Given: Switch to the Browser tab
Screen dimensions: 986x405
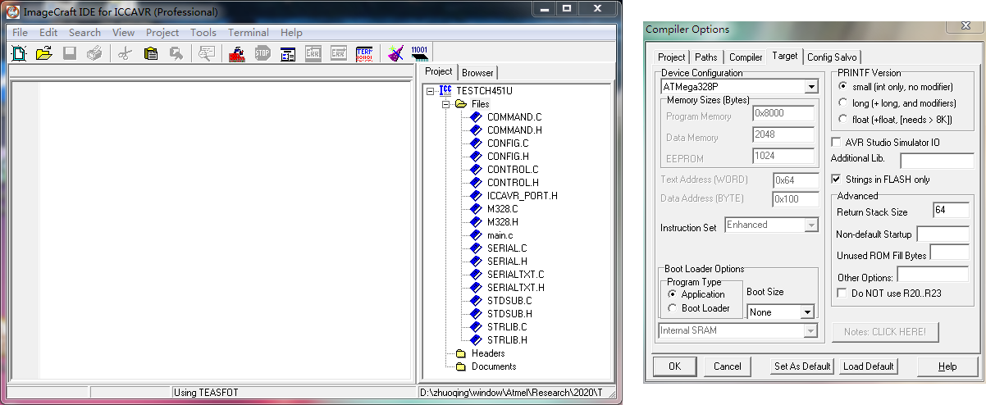Looking at the screenshot, I should pos(477,73).
